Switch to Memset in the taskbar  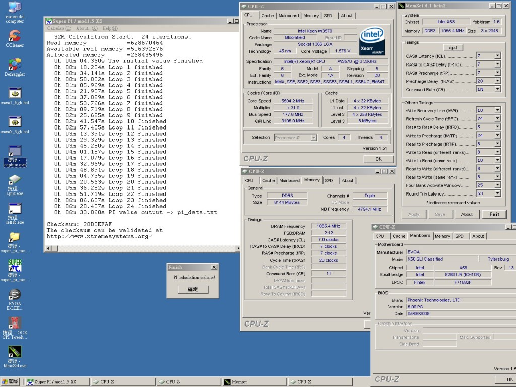[x=254, y=382]
